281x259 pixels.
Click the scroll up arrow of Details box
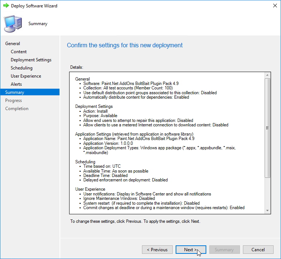[267, 75]
